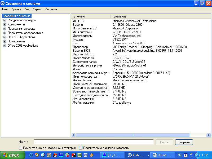
Task: Expand Компоненты tree node
Action: point(5,24)
